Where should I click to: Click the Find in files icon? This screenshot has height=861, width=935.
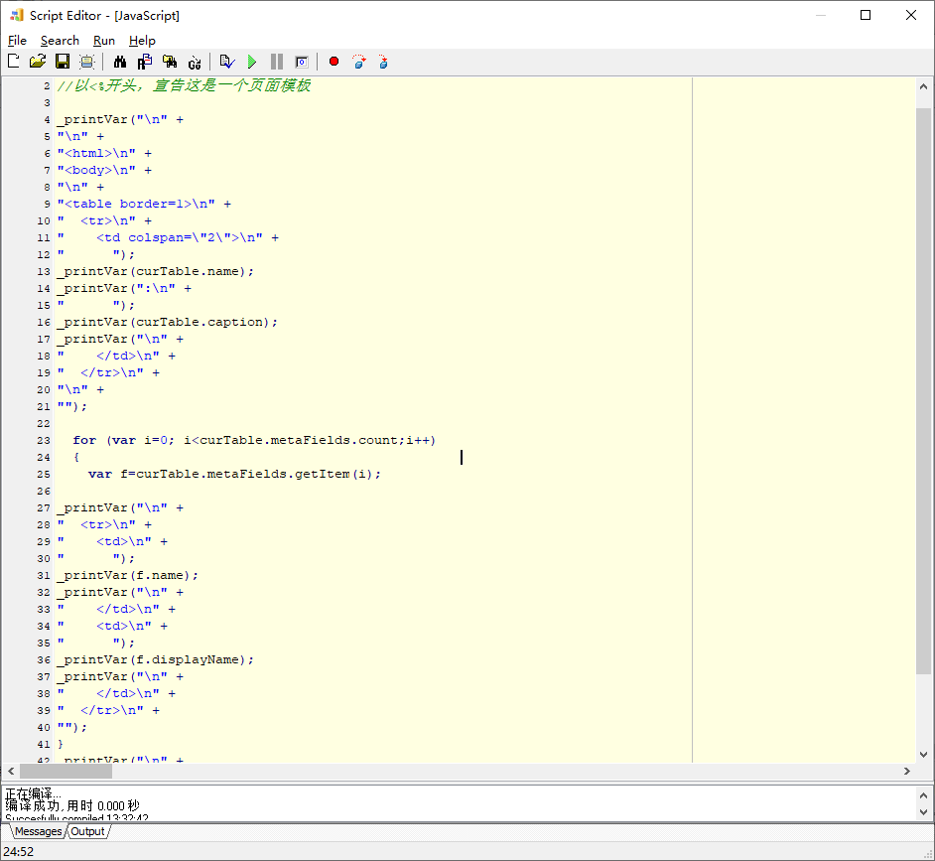pos(170,62)
